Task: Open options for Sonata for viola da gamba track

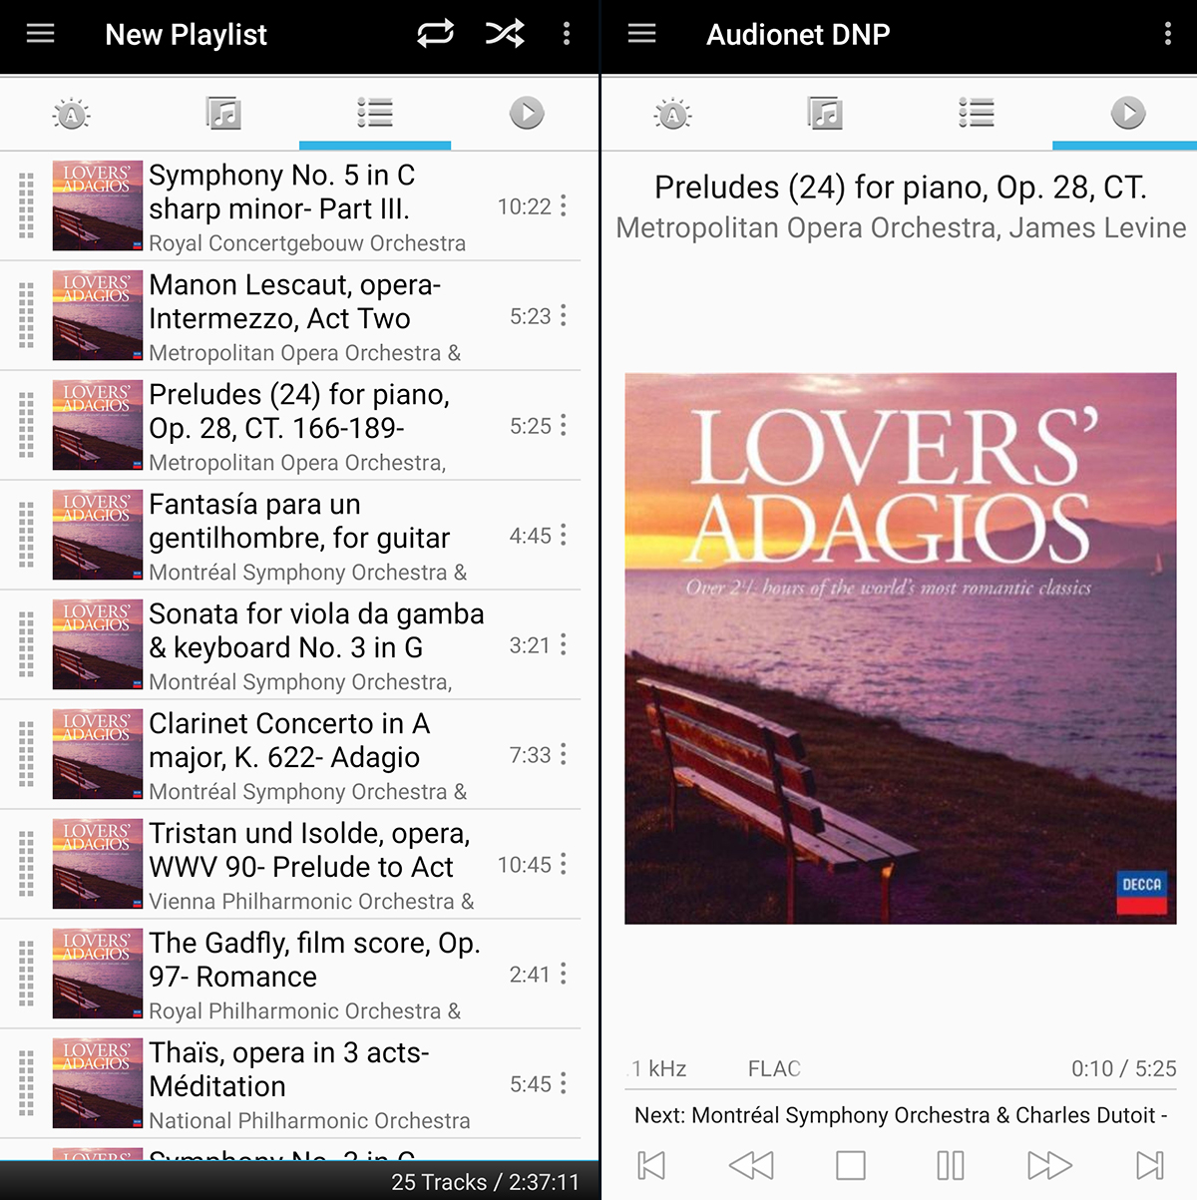Action: click(564, 645)
